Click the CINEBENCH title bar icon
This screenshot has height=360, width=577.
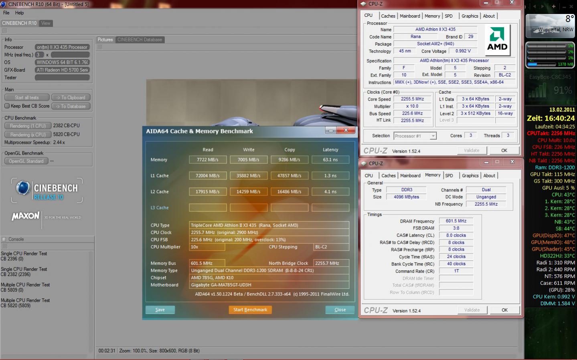click(x=3, y=4)
